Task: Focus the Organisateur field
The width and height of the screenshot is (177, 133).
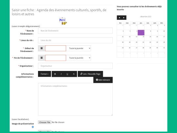Action: click(75, 66)
